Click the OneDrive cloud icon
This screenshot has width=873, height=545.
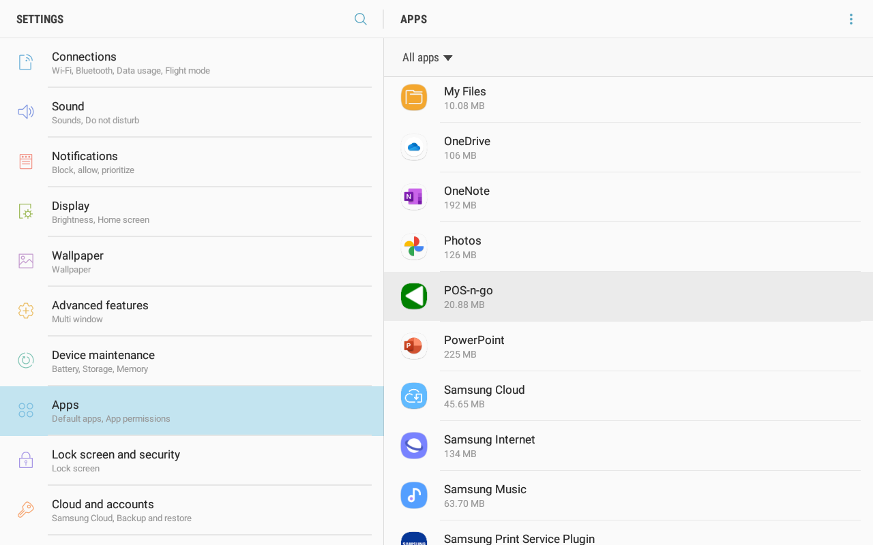tap(414, 147)
